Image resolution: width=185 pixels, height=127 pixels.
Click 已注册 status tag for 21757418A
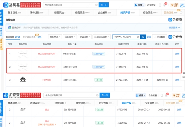pos(99,80)
